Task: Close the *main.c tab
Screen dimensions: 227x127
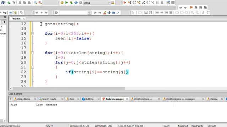Action: [24, 19]
